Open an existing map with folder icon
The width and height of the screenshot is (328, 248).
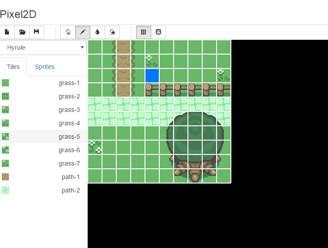(22, 32)
